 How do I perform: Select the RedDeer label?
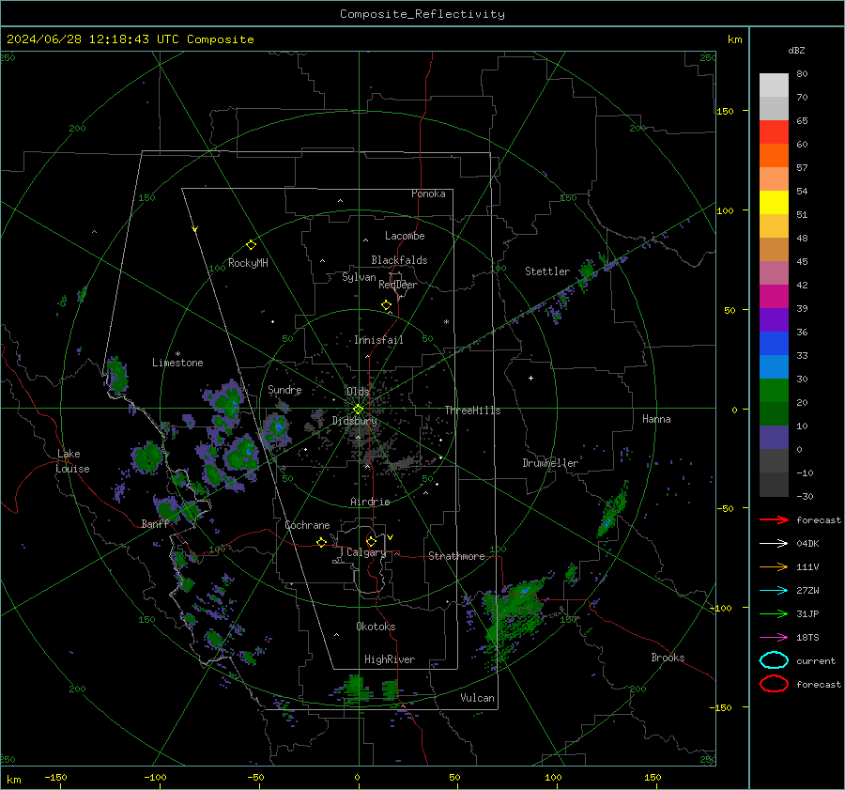point(398,285)
